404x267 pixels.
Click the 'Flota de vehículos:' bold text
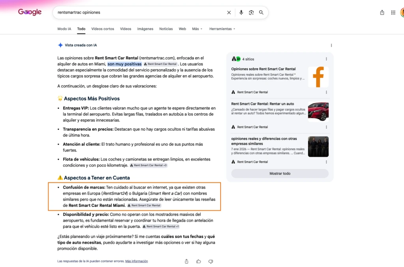click(x=81, y=159)
